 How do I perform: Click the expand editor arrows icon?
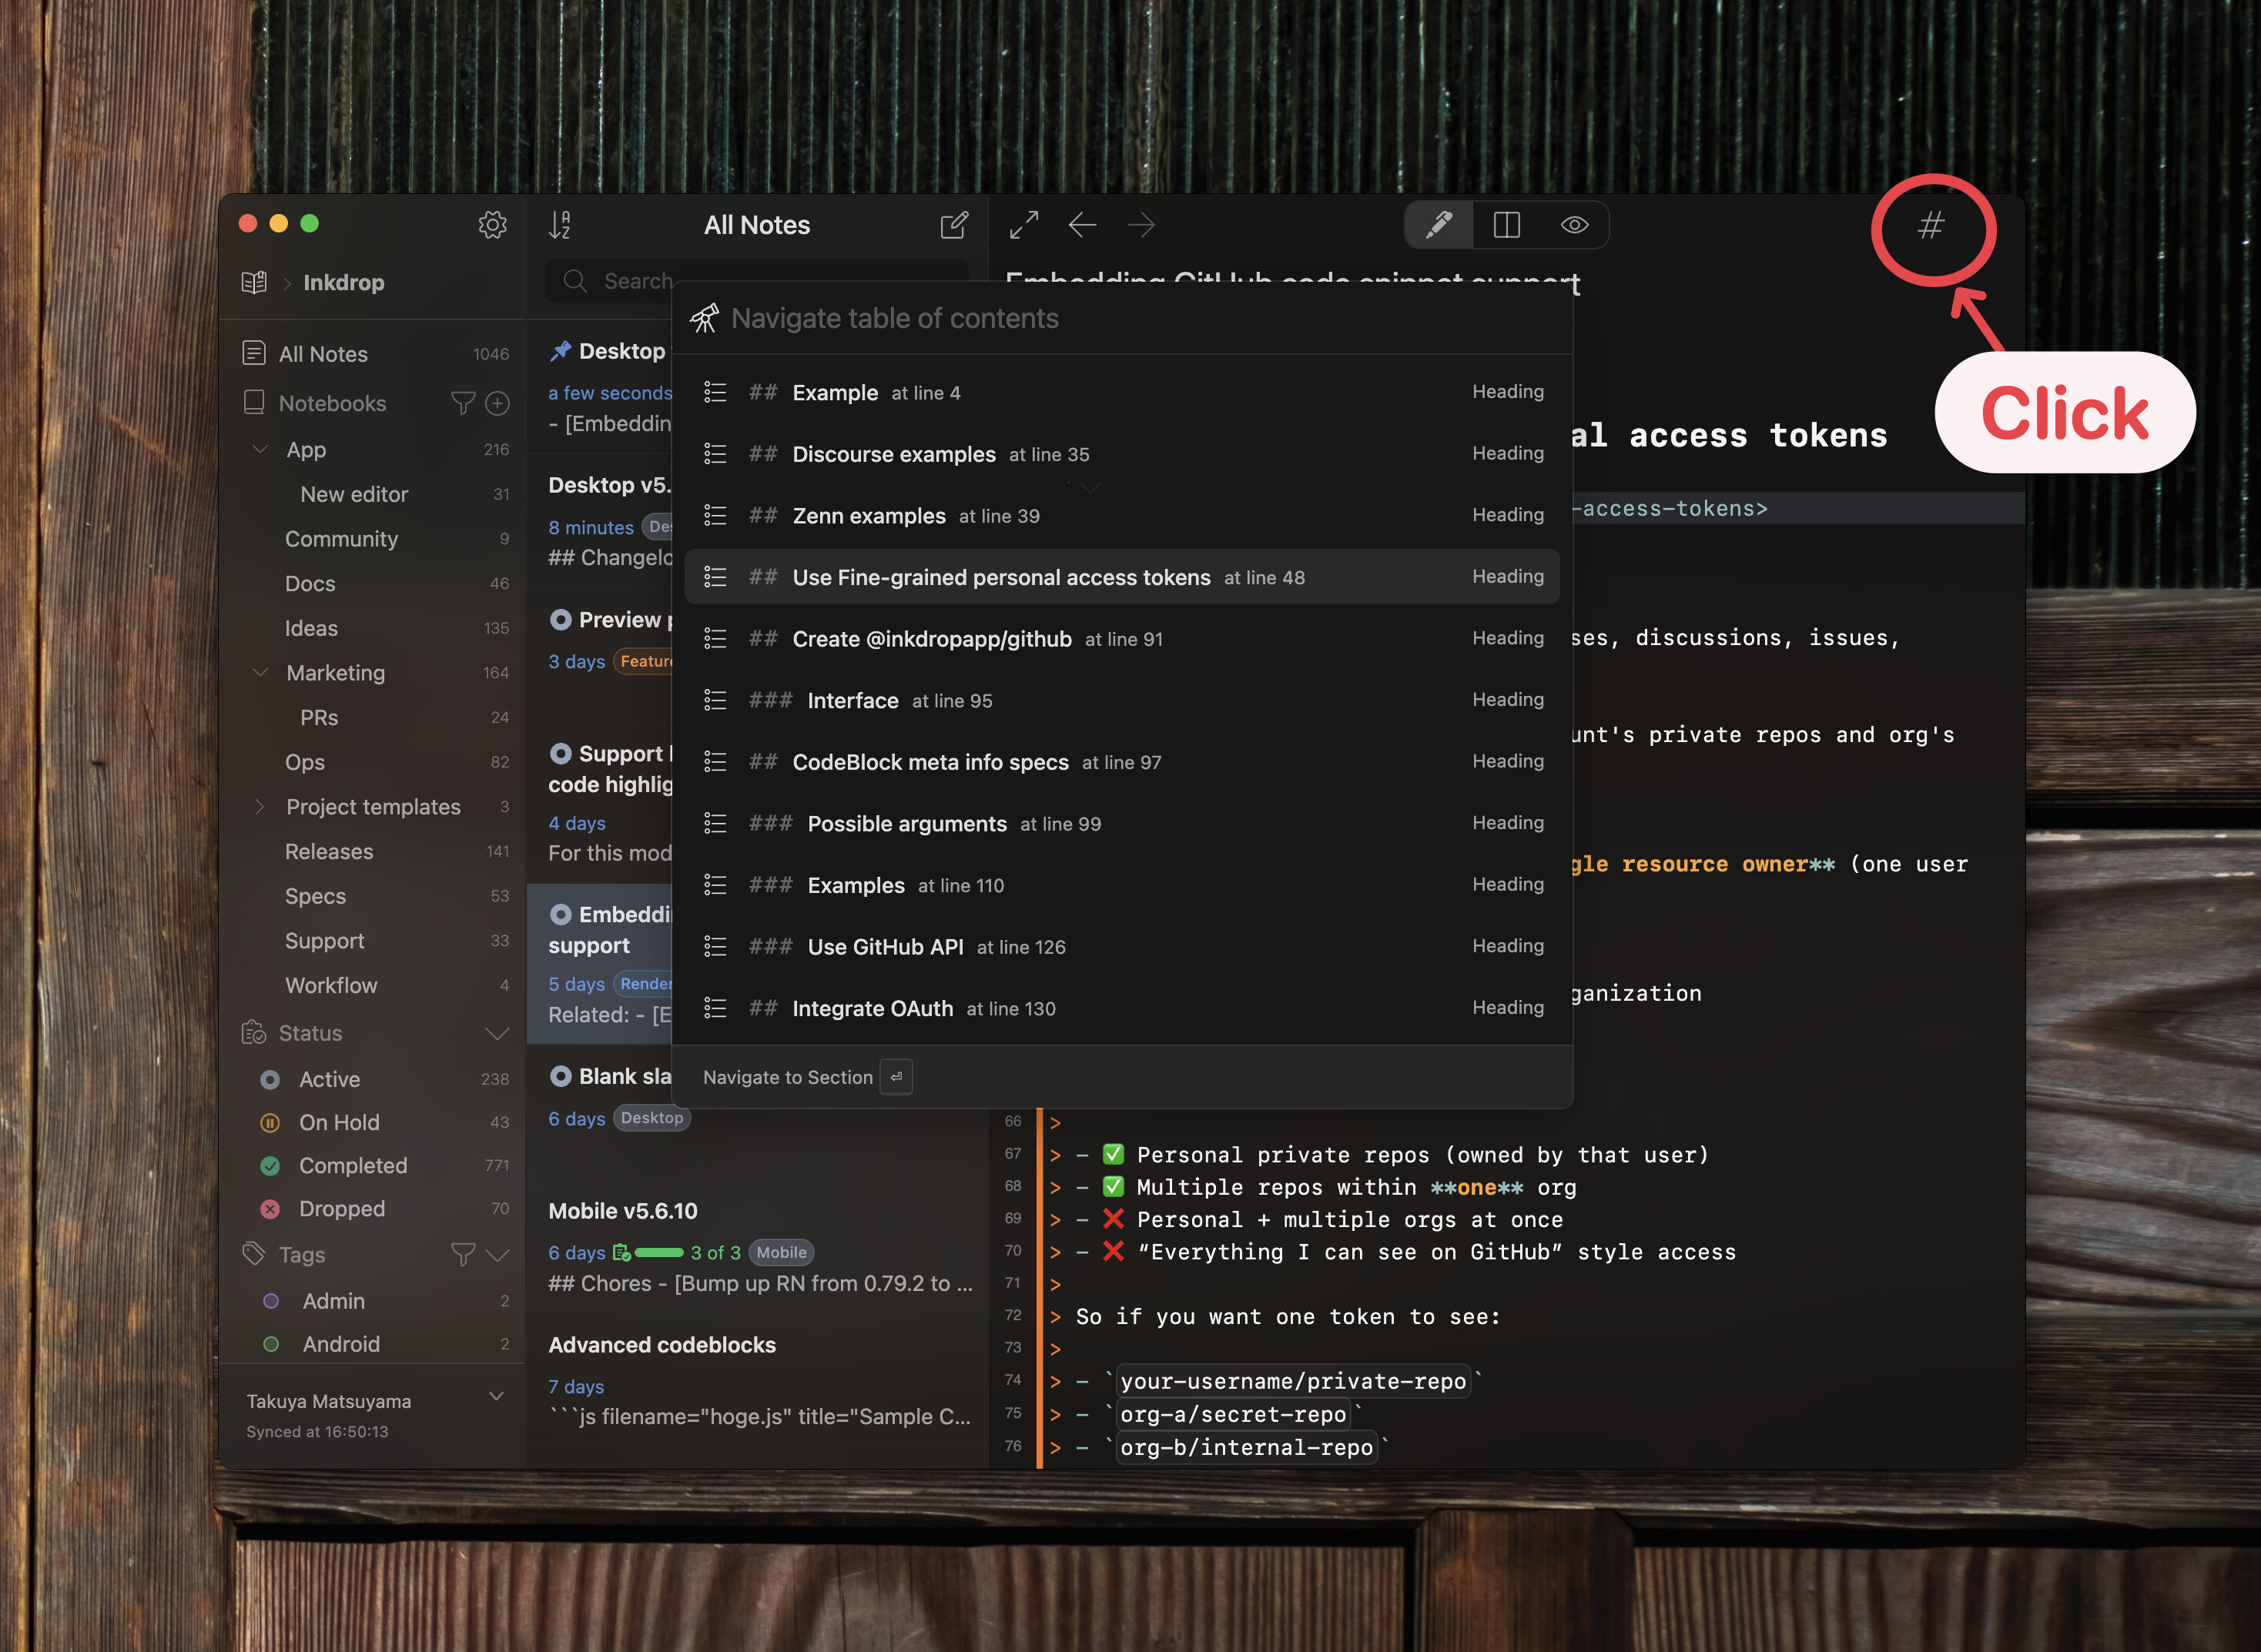pos(1023,225)
